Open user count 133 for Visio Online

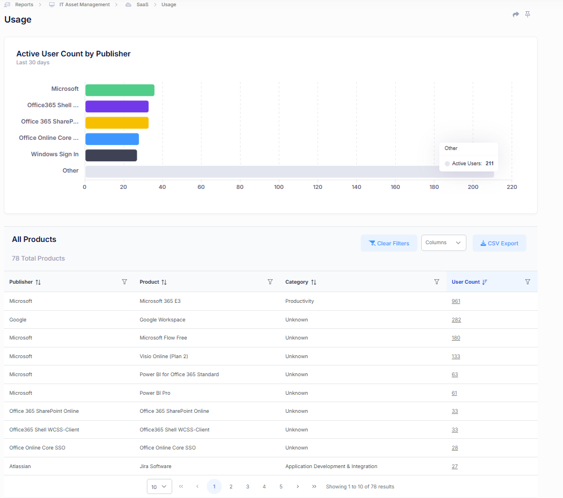456,356
